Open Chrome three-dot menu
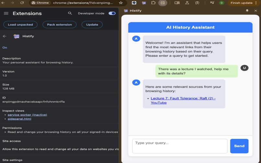261x163 pixels. [x=256, y=3]
